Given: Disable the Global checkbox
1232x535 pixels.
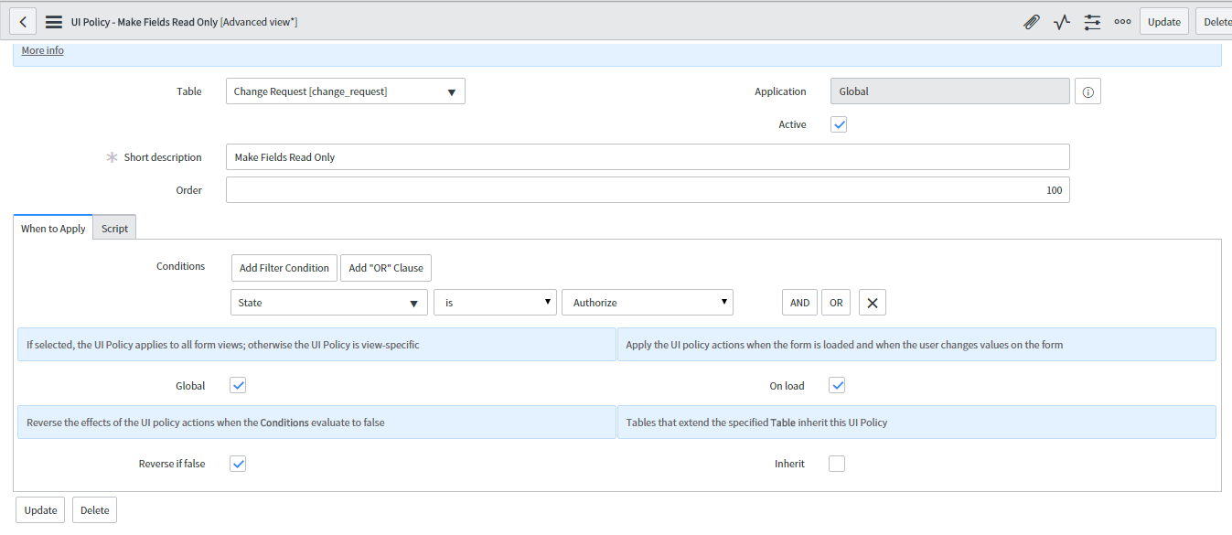Looking at the screenshot, I should [238, 385].
